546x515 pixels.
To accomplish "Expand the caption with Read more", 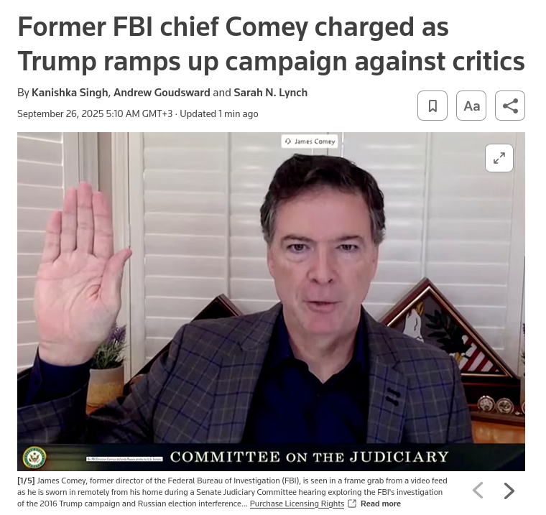I will (x=381, y=504).
